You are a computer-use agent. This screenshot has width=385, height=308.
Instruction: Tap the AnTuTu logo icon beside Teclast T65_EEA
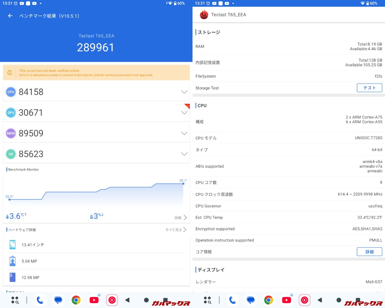point(204,15)
